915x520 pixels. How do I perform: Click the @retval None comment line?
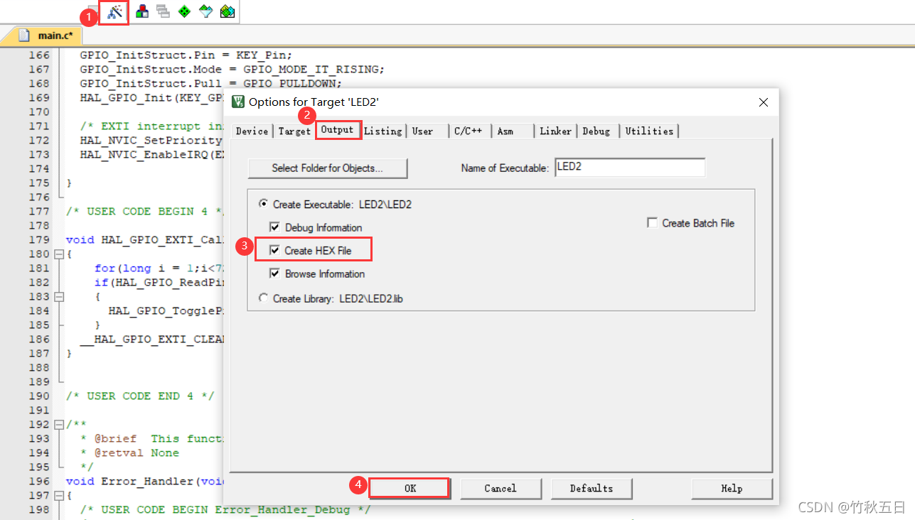coord(129,453)
